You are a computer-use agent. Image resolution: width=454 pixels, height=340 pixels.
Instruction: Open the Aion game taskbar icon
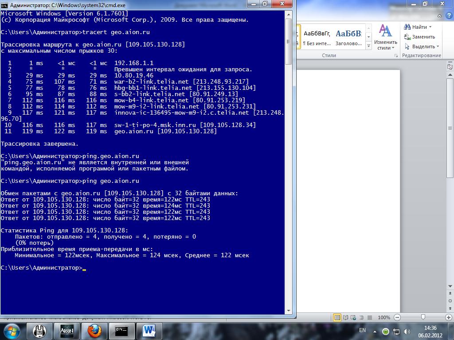[67, 331]
